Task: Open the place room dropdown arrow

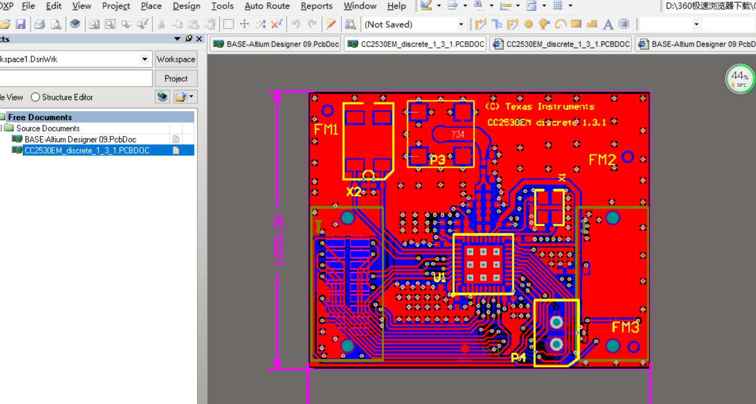Action: (544, 6)
